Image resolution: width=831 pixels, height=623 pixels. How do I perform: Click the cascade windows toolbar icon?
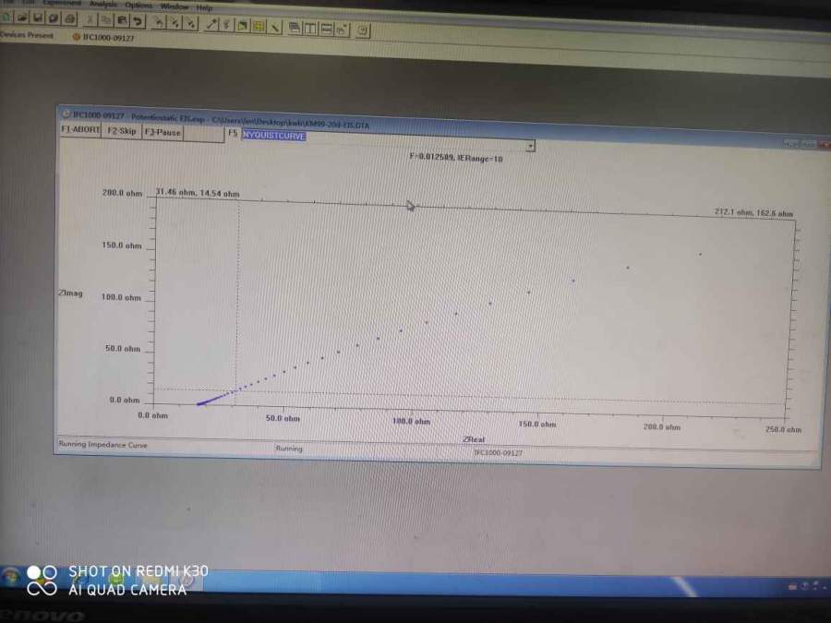click(295, 28)
